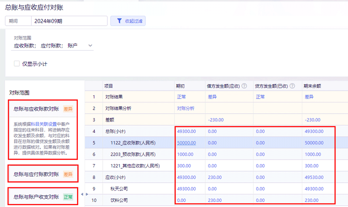The image size is (348, 207).
Task: Click -230.00 in 差额 row under 借方发生额
Action: [x=216, y=120]
